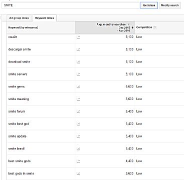Click the Modify search button

coord(170,5)
